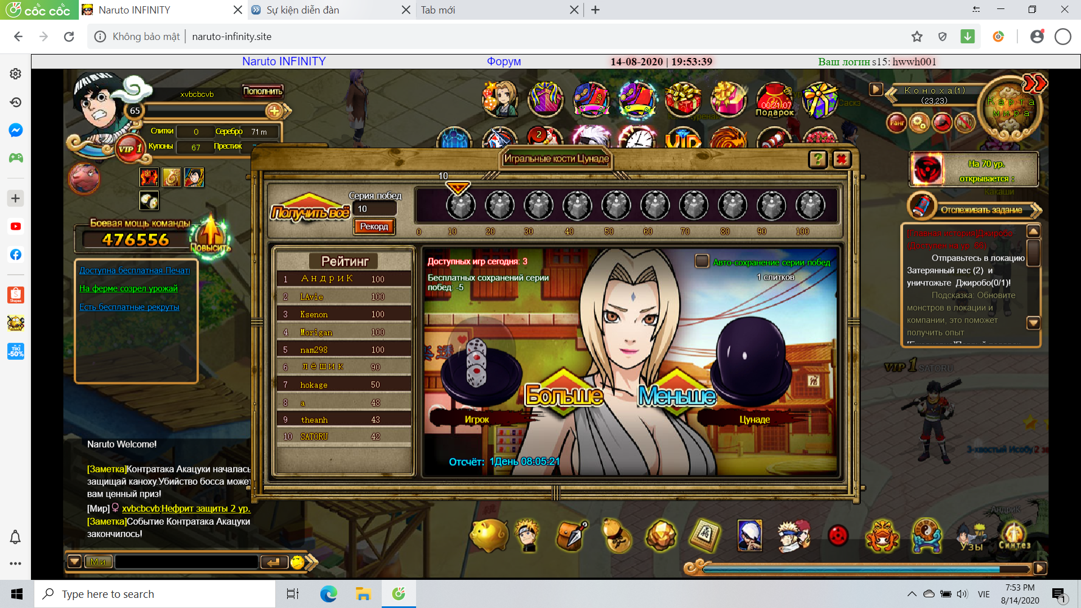Open the yin-yang gate icon
Image resolution: width=1081 pixels, height=608 pixels.
coord(927,535)
